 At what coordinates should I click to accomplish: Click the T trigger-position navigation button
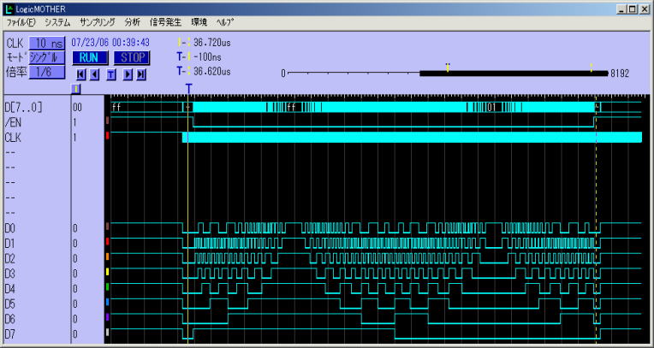point(110,74)
